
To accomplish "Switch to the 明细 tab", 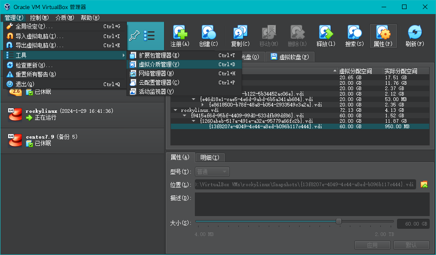I will point(210,158).
